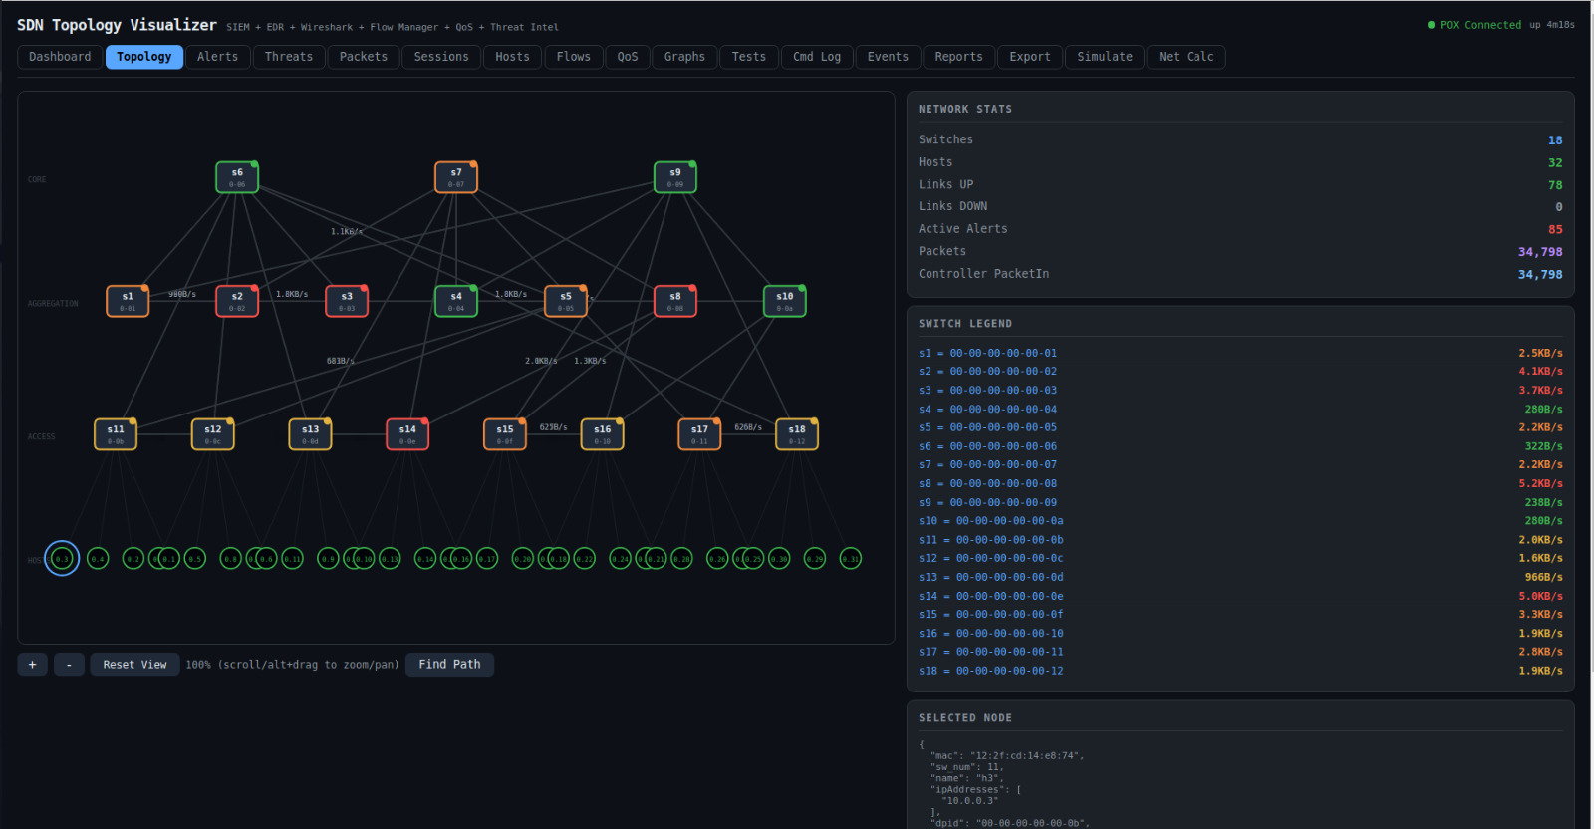Switch to the Flows tab
The image size is (1594, 829).
coord(573,57)
